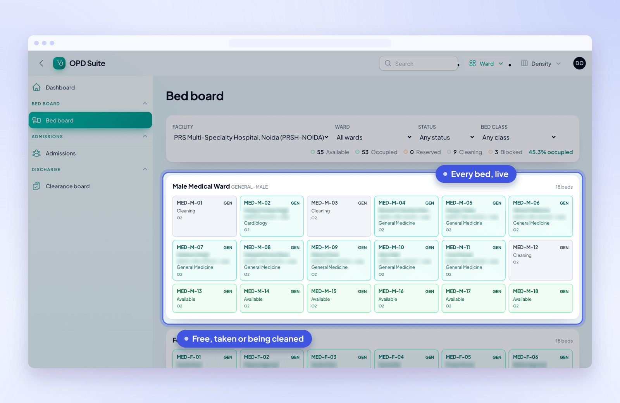Collapse the BED BOARD sidebar section

pyautogui.click(x=145, y=103)
